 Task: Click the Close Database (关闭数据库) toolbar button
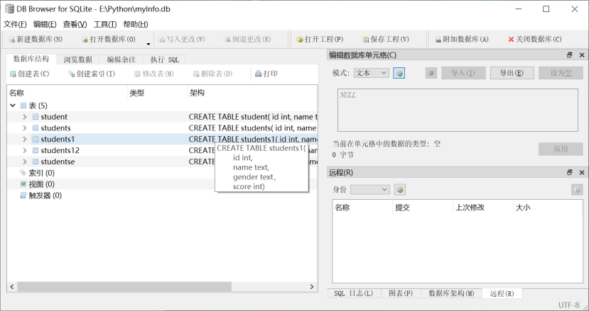tap(535, 40)
